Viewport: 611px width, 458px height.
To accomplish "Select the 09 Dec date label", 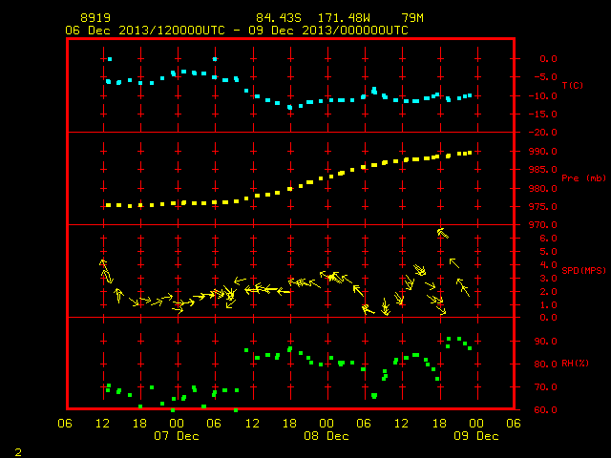I will (x=476, y=436).
